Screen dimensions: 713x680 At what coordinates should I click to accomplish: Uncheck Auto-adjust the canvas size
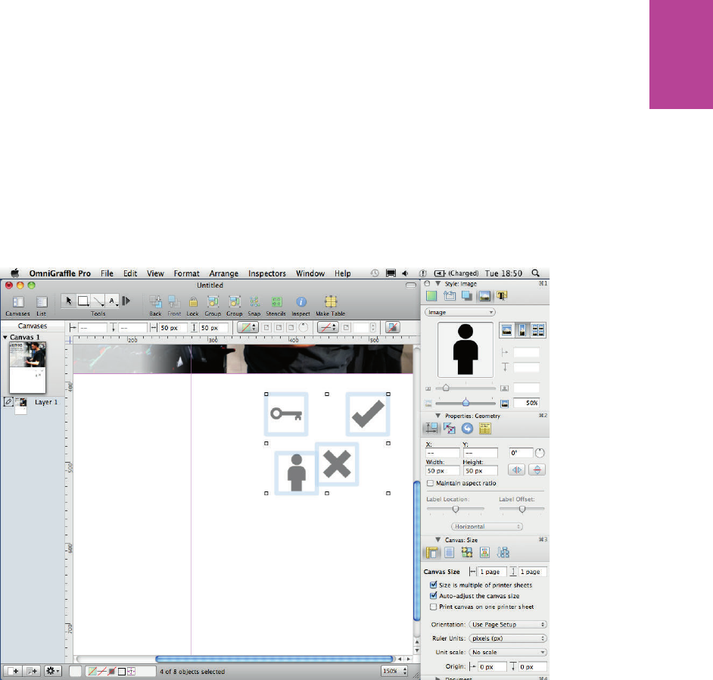pos(434,596)
